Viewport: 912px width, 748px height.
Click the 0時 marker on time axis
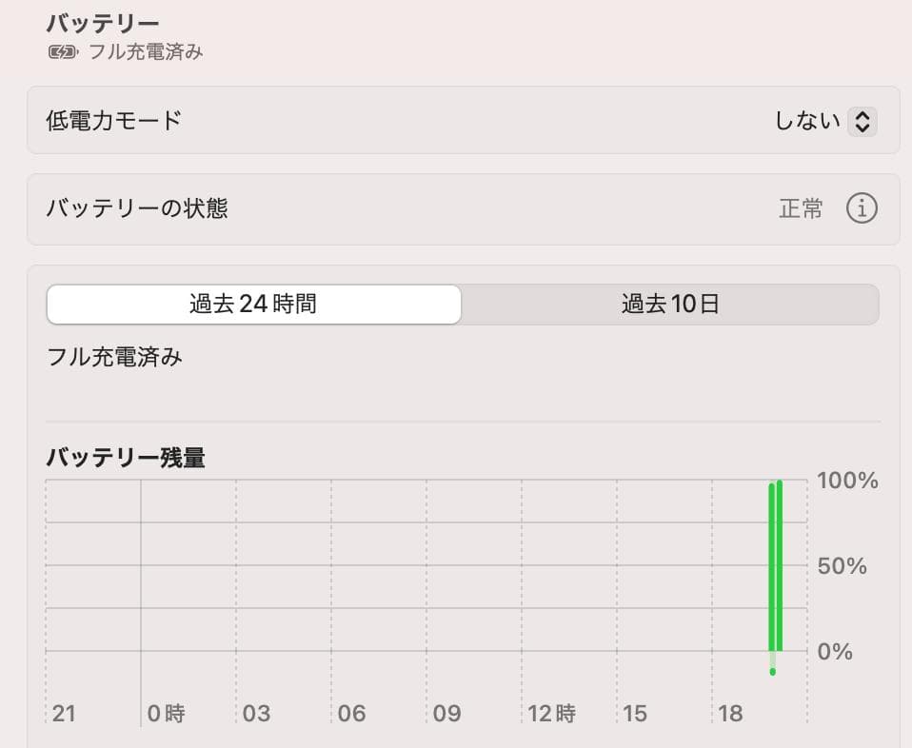[x=166, y=714]
